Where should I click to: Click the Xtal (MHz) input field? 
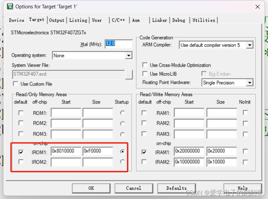(x=119, y=44)
